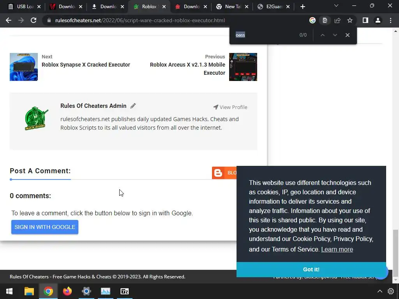
Task: Click the Chrome taskbar icon
Action: [x=48, y=291]
